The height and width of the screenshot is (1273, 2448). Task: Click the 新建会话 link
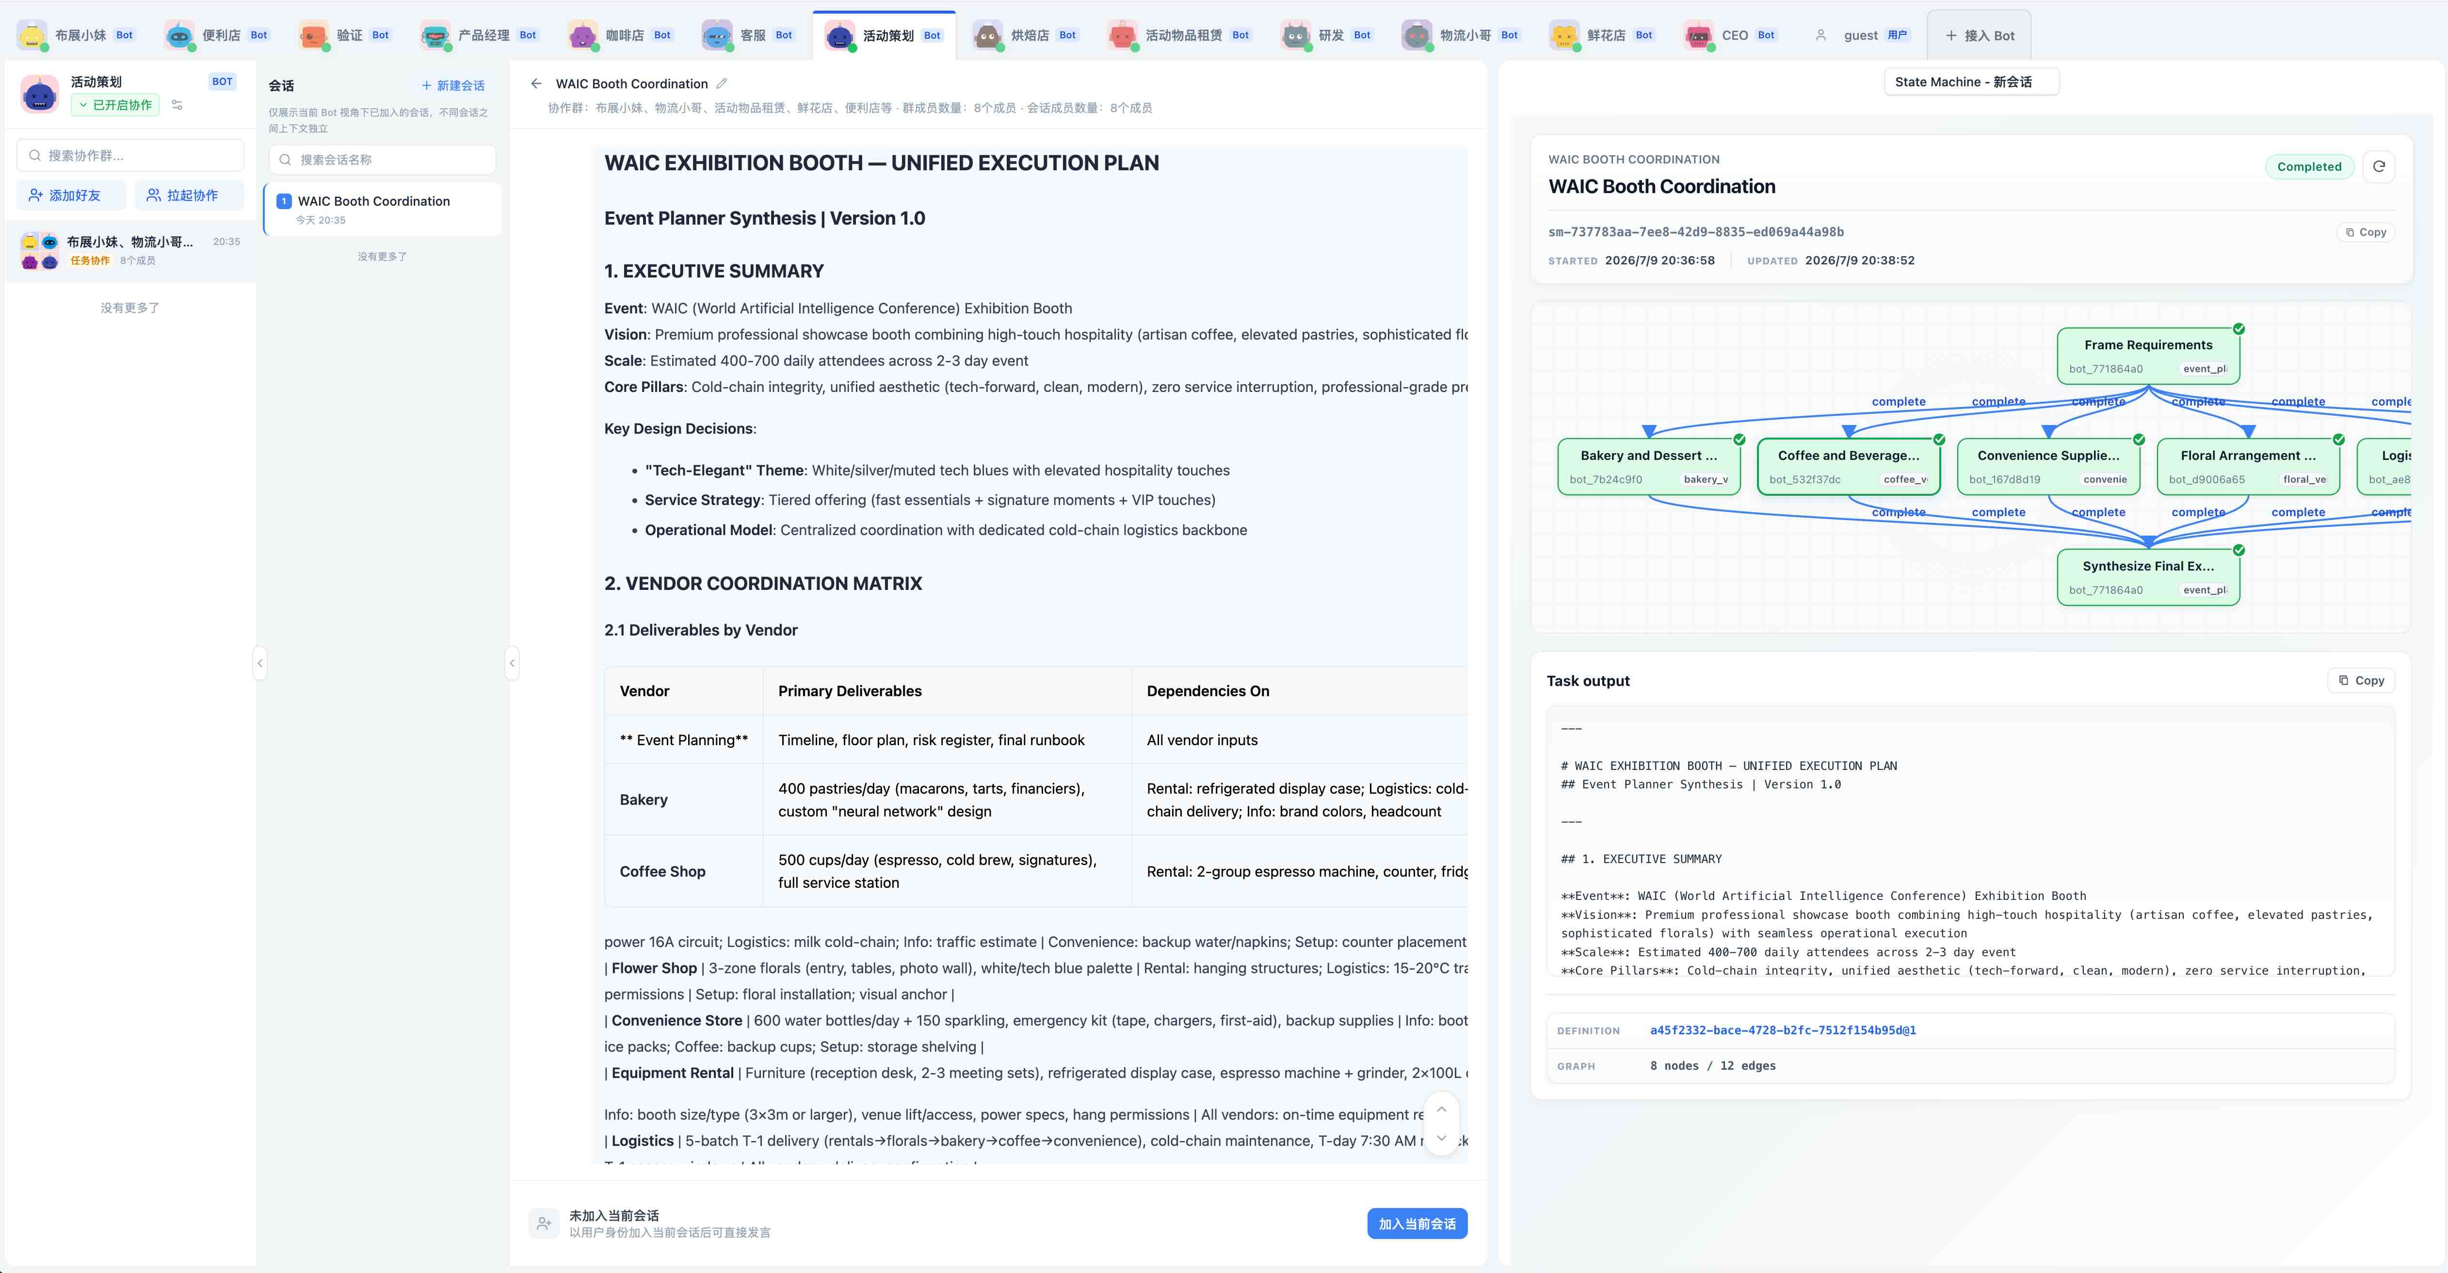(453, 85)
